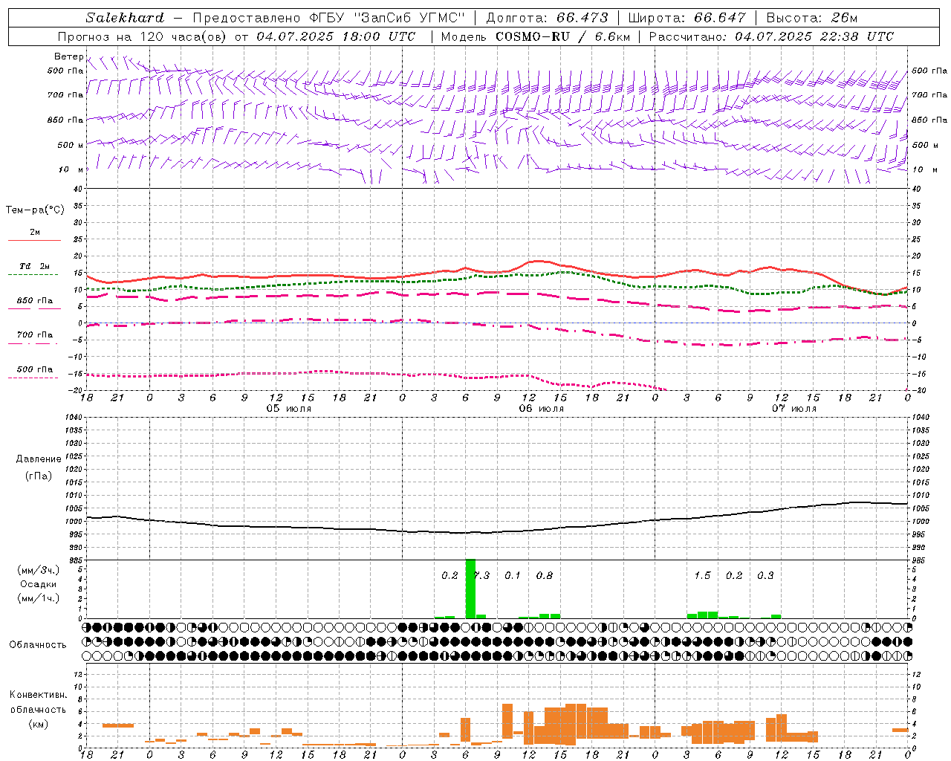Click the 0.1 precipitation value

tap(513, 575)
